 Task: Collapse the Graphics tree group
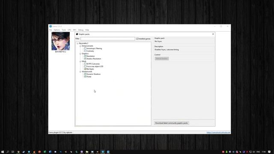coord(80,53)
